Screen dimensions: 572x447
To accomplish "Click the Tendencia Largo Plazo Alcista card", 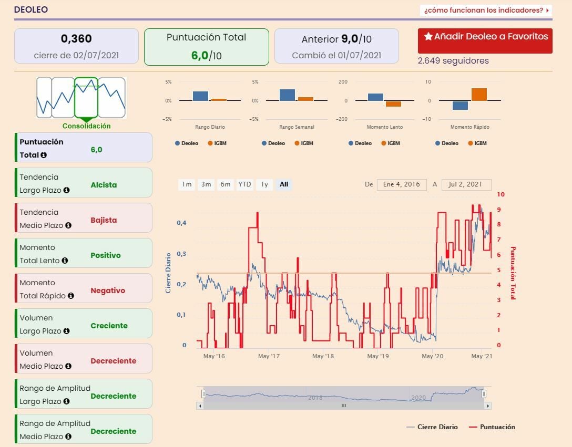I will [84, 183].
